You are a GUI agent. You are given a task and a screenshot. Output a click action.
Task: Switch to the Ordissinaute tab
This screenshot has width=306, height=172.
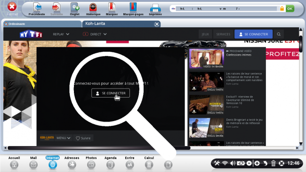point(42,24)
